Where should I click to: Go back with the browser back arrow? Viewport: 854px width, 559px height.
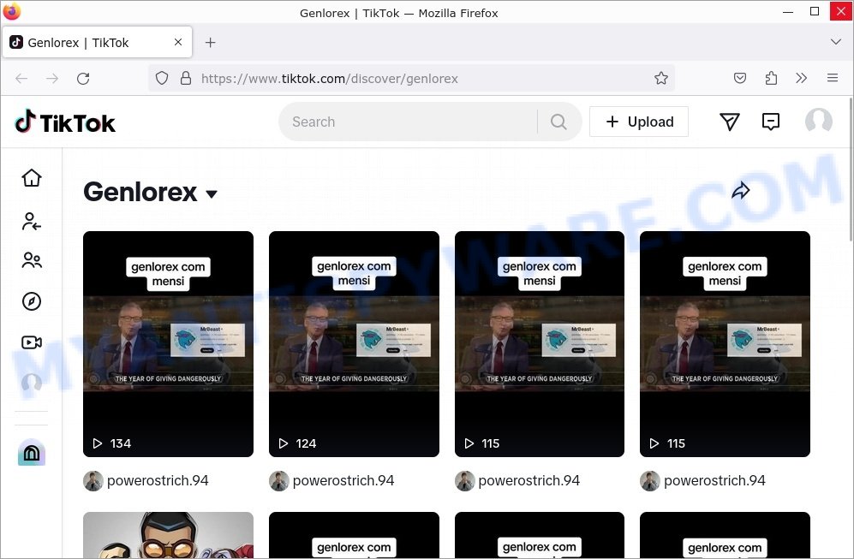click(21, 79)
